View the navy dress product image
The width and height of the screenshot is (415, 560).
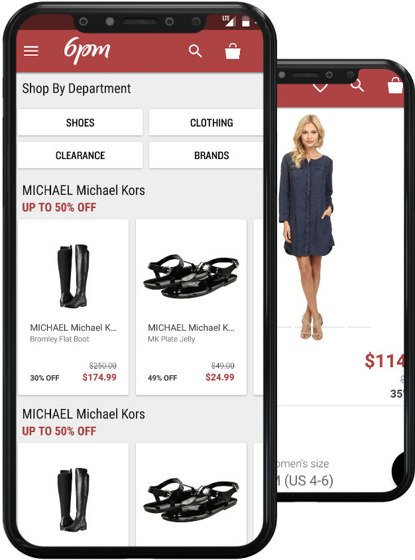pos(308,227)
